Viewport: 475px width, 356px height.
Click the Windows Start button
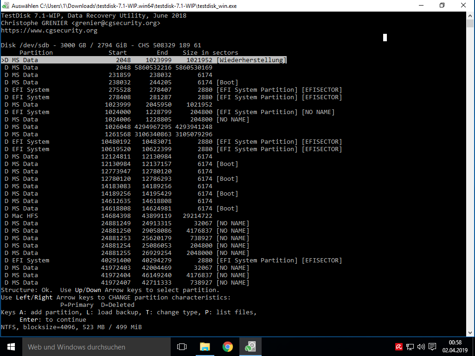[10, 346]
